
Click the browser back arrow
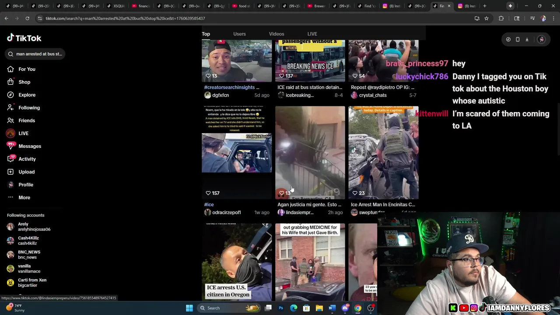click(x=6, y=18)
